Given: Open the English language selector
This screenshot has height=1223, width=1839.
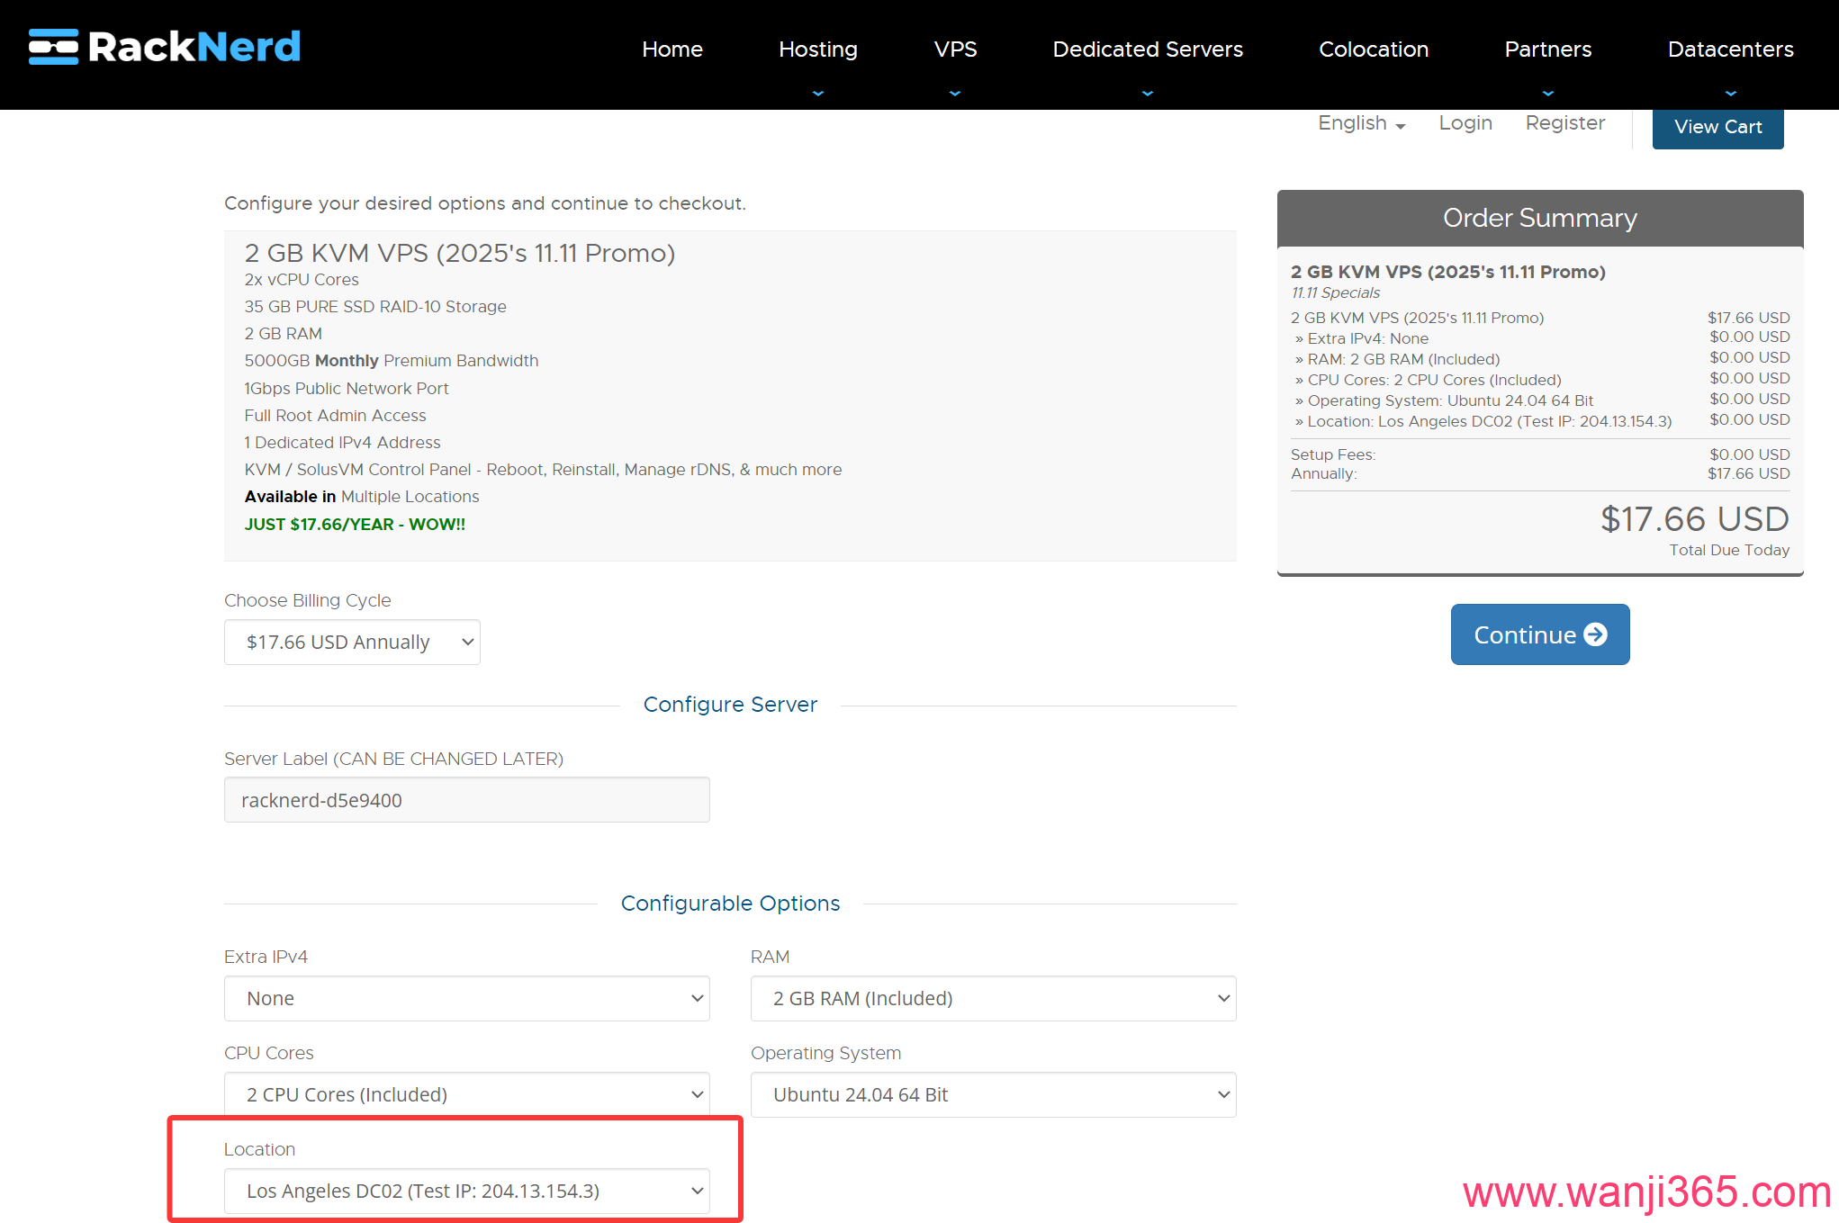Looking at the screenshot, I should (1360, 123).
